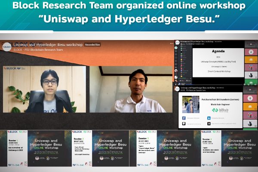Click the Uniswap Concepts agenda line
This screenshot has height=172, width=258.
218,61
